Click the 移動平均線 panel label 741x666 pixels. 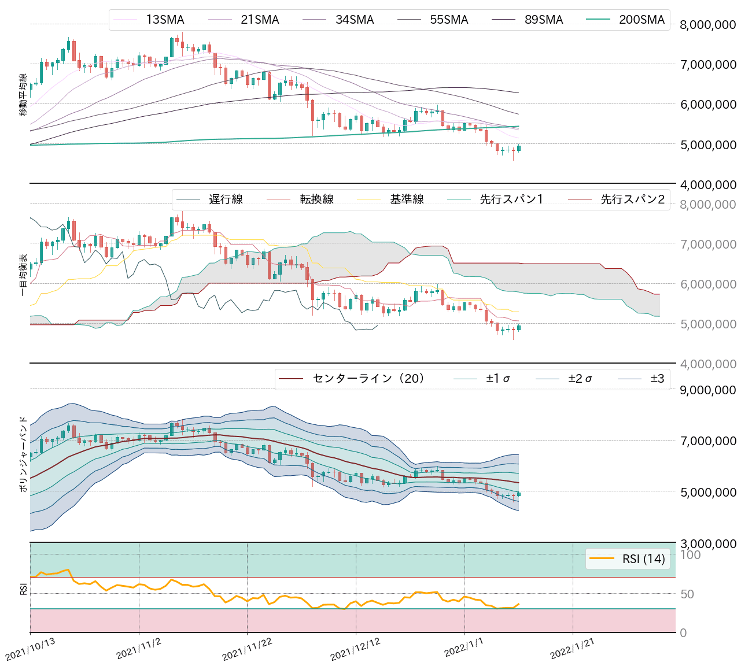point(22,94)
